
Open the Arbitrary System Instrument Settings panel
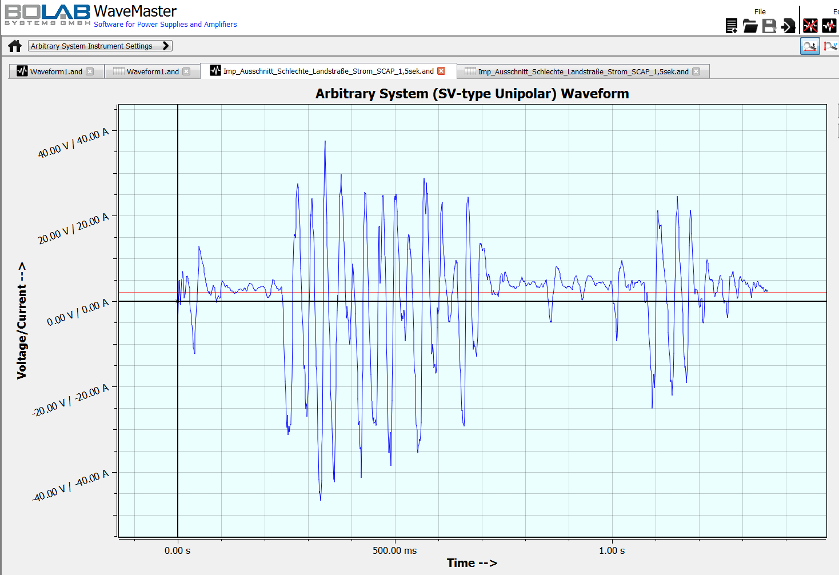pyautogui.click(x=91, y=46)
